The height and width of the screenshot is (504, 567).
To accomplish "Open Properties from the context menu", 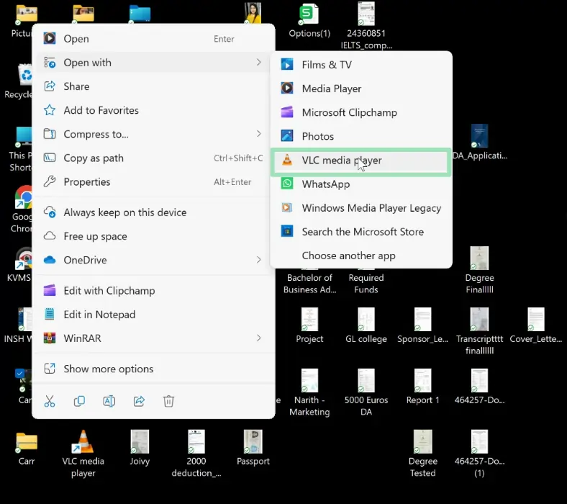I will coord(153,182).
